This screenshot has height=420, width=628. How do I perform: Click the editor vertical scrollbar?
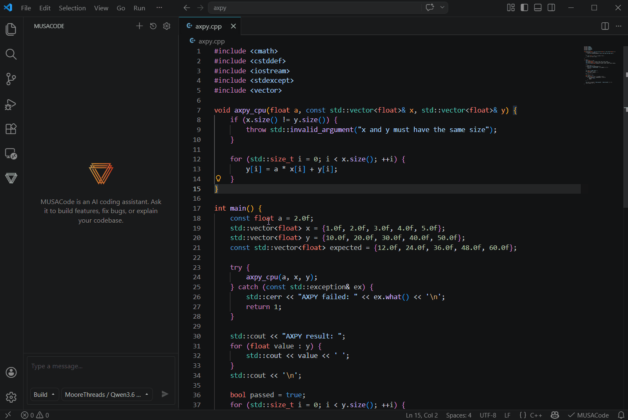click(x=626, y=127)
